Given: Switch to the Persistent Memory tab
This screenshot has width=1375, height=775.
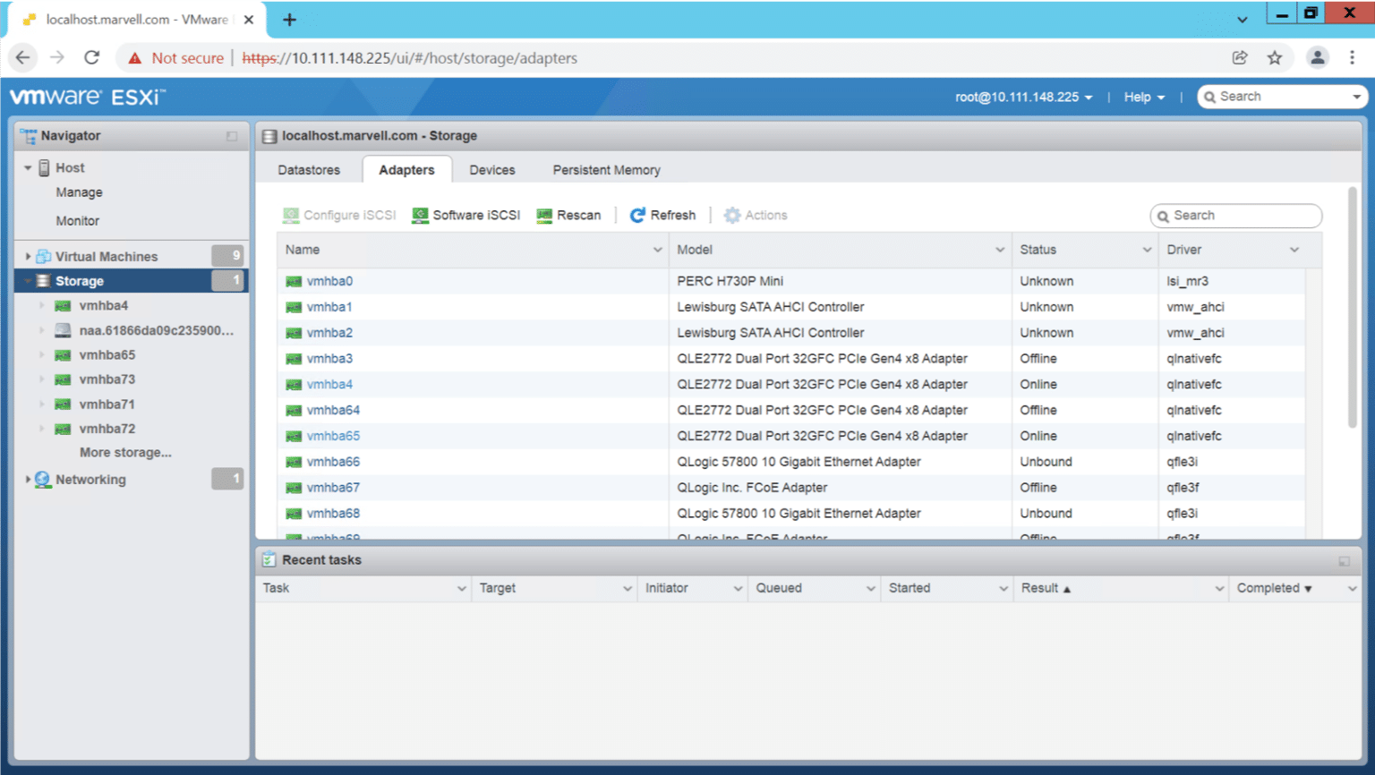Looking at the screenshot, I should pos(606,170).
